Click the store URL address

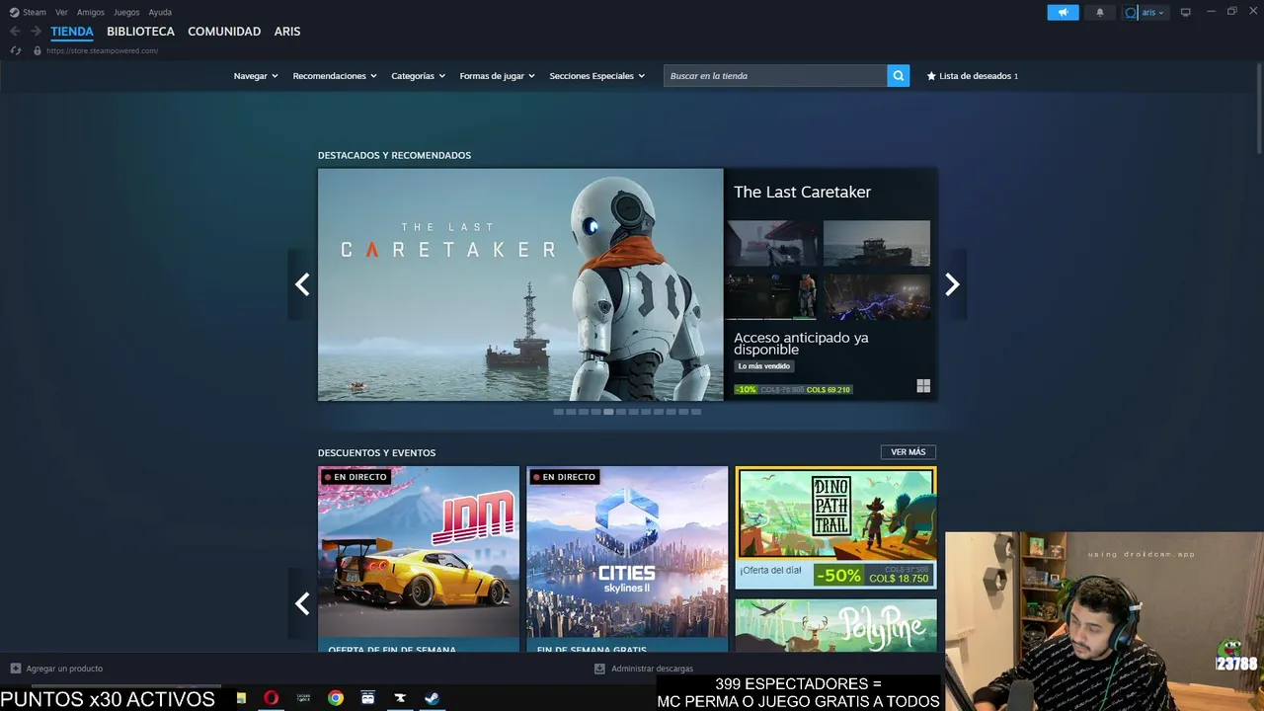coord(102,50)
